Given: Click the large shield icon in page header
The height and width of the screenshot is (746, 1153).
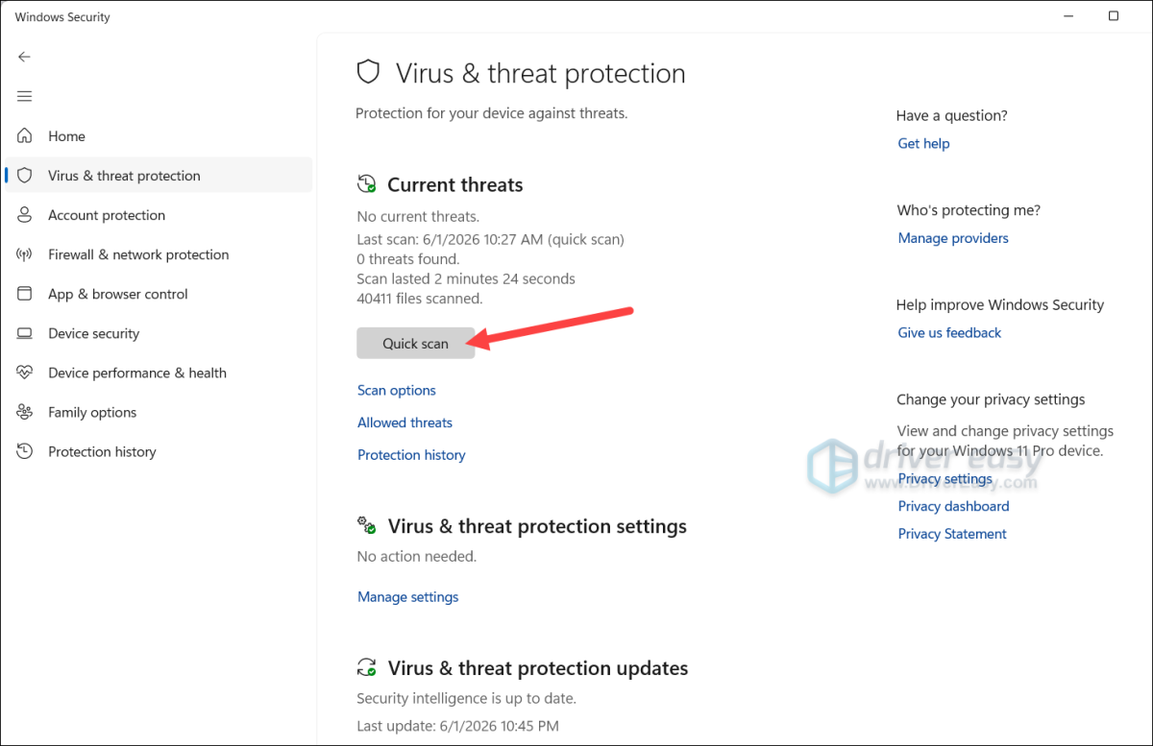Looking at the screenshot, I should (x=368, y=73).
